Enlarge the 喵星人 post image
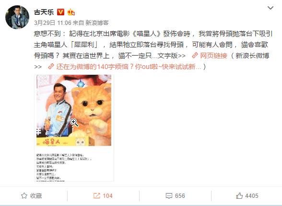Screen dimensions: 282x206 click(x=74, y=128)
